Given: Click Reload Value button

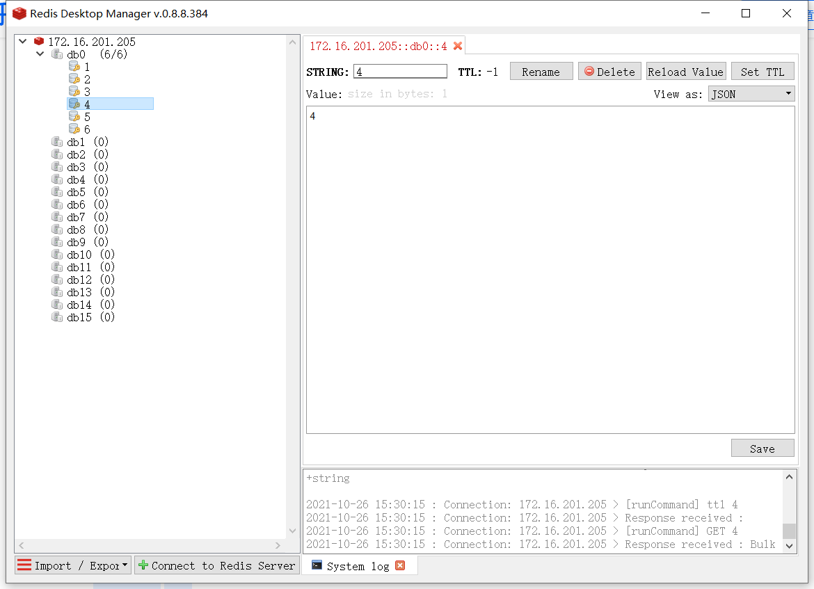Looking at the screenshot, I should pos(685,72).
